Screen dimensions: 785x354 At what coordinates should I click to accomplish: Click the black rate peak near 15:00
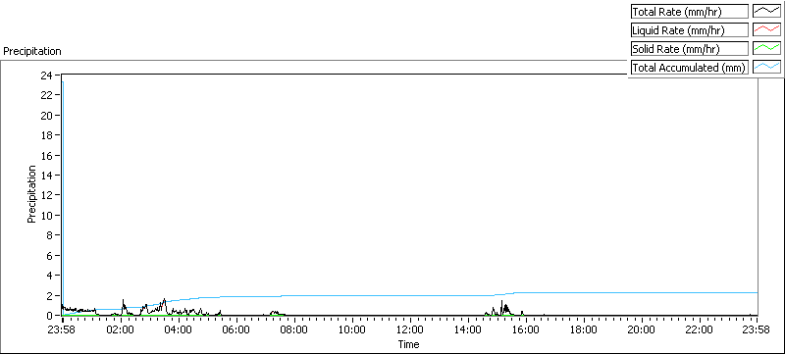(x=501, y=301)
